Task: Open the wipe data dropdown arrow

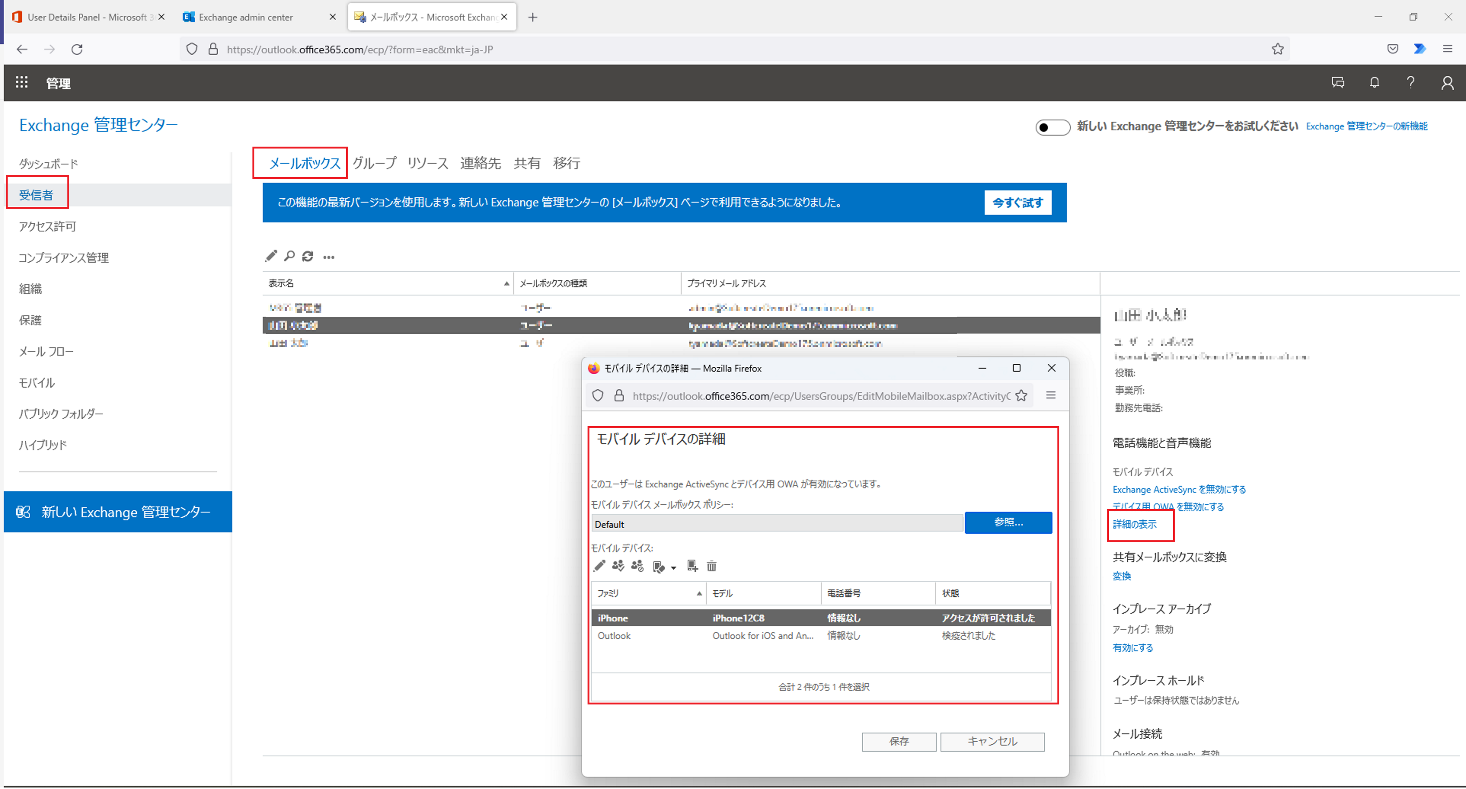Action: coord(673,568)
